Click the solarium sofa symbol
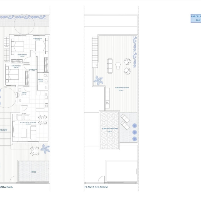The width and height of the screenshot is (201, 201). tap(110, 66)
